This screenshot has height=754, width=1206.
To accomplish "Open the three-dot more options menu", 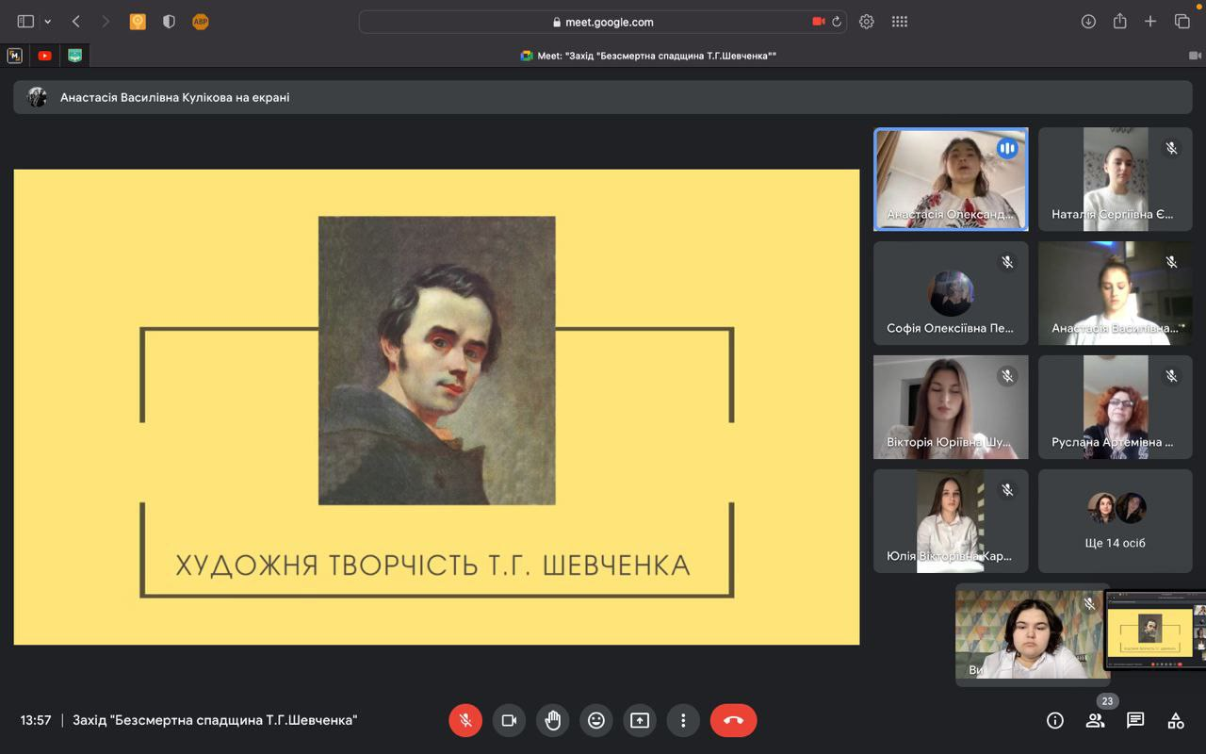I will click(683, 720).
